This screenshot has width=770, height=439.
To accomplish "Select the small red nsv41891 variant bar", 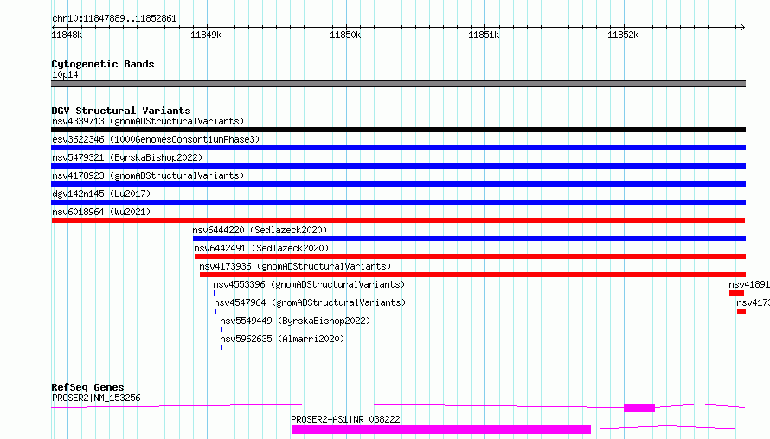I will 736,293.
